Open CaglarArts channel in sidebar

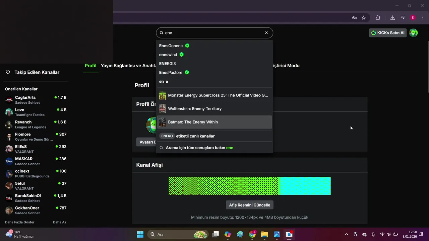tap(36, 100)
